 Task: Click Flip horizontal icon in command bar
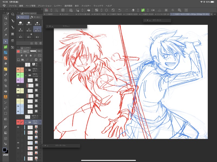153,10
